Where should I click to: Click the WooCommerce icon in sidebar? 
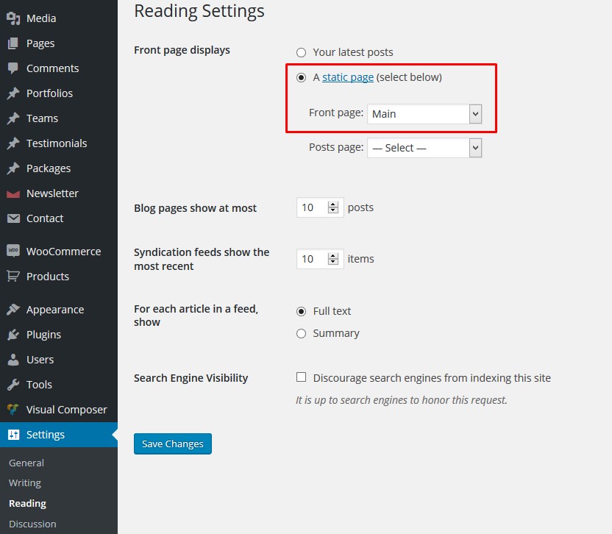(13, 252)
